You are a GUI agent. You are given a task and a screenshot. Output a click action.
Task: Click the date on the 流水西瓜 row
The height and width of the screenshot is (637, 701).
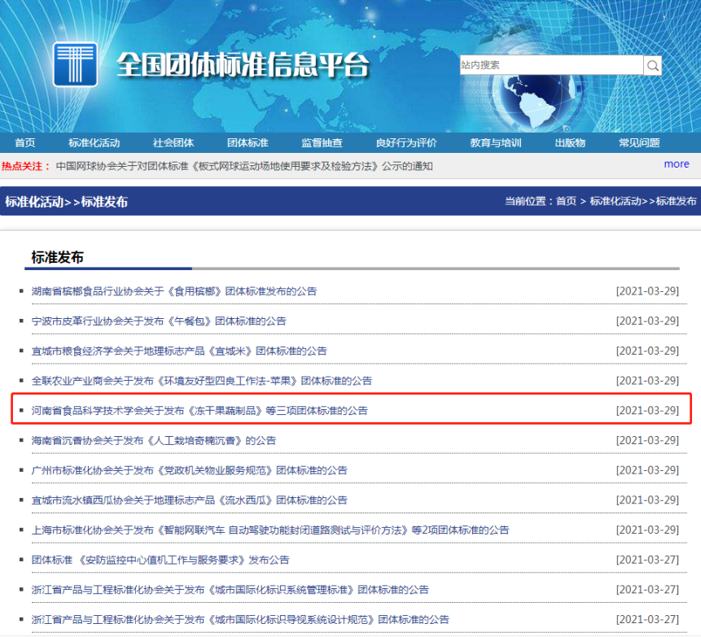[647, 500]
